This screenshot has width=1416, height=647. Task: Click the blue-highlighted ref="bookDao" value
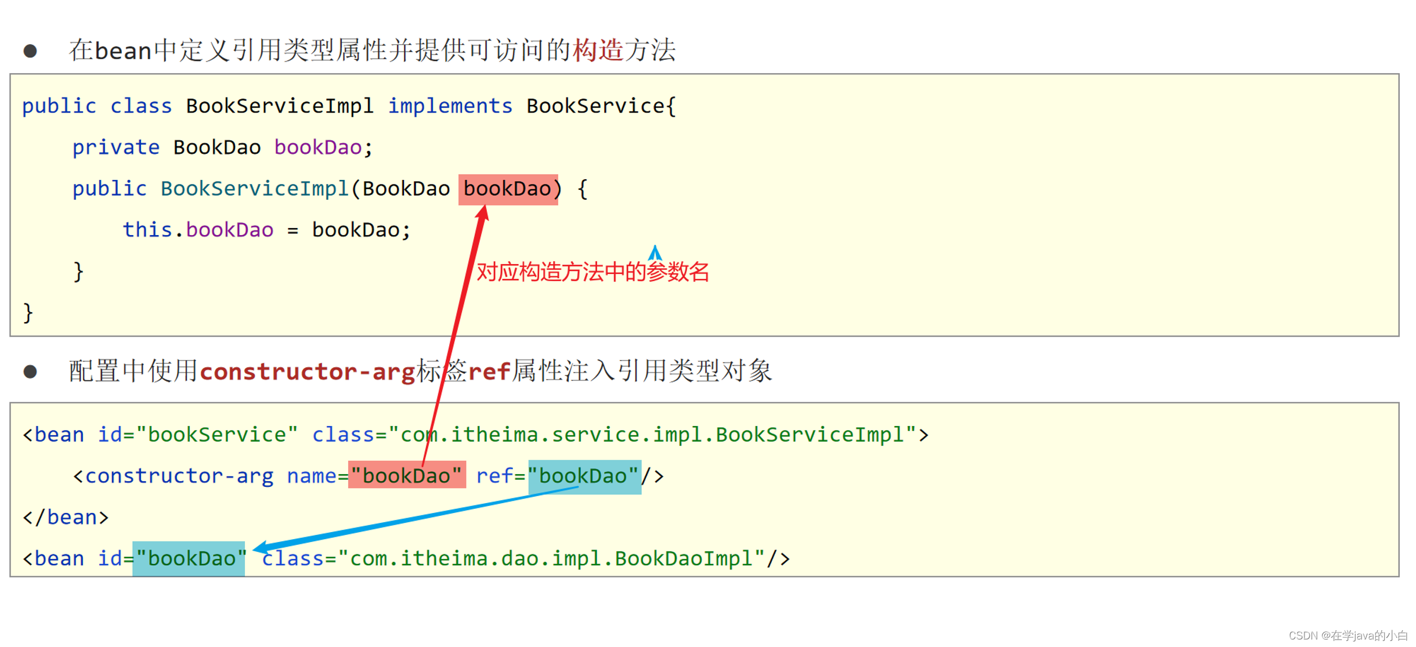tap(584, 476)
